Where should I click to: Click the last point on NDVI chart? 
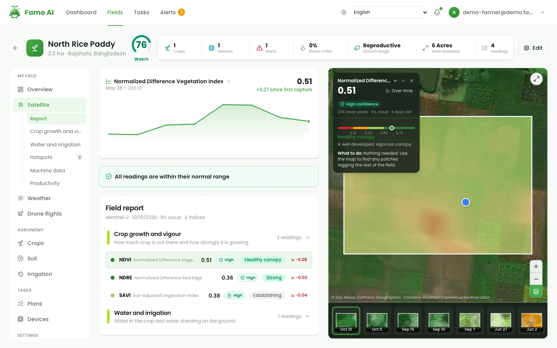click(x=309, y=121)
